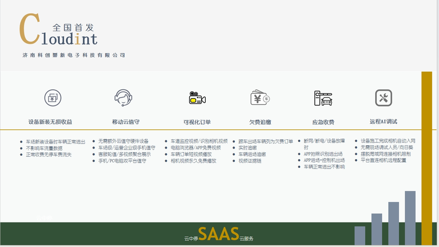The height and width of the screenshot is (247, 439).
Task: Click the 济南科创鼎新电子科技有限公司 company name
Action: (x=74, y=55)
